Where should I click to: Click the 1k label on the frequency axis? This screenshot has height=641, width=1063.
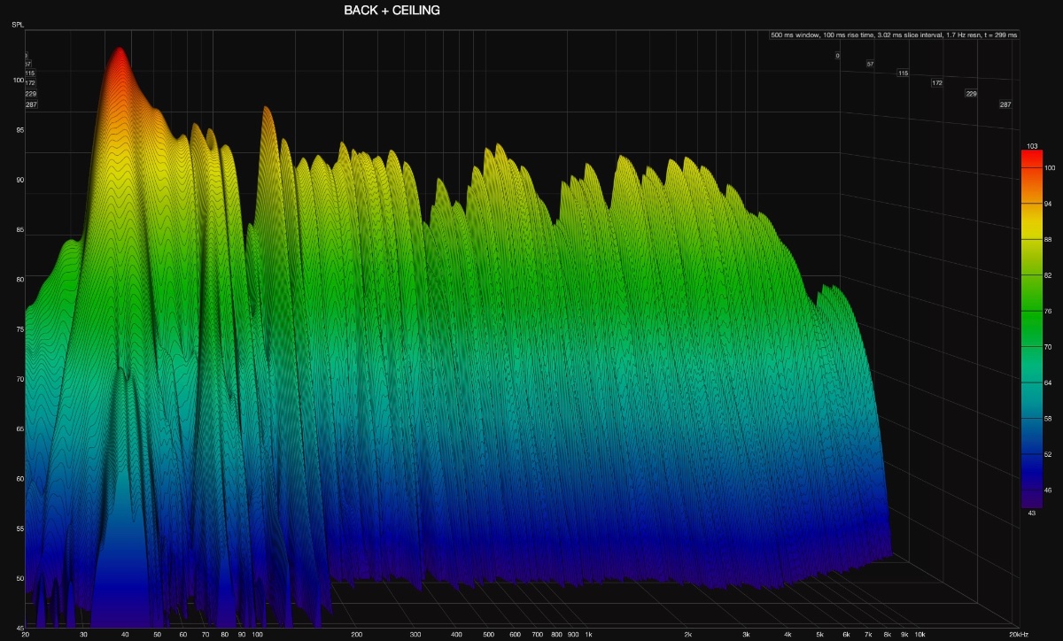[588, 635]
